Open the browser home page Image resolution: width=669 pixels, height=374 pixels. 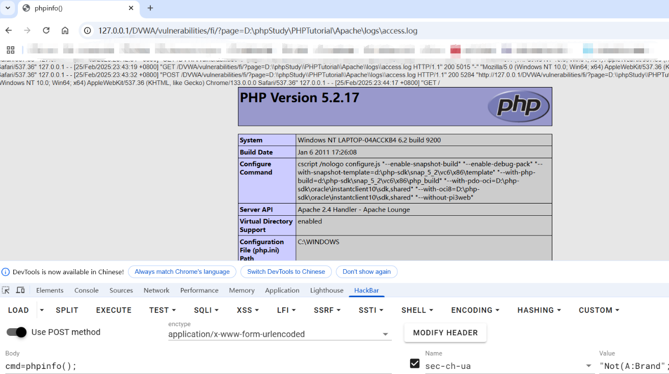(x=65, y=31)
